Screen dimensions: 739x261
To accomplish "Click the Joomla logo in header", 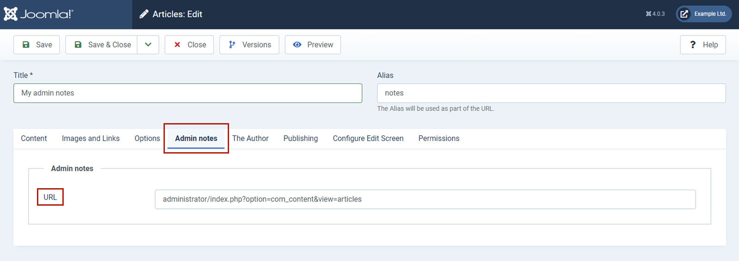I will (38, 14).
